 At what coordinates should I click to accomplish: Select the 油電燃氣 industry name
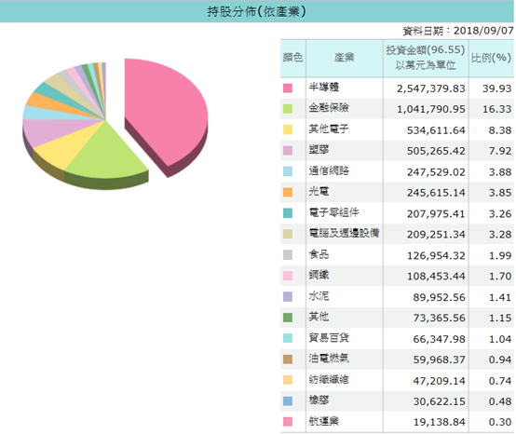tap(329, 359)
